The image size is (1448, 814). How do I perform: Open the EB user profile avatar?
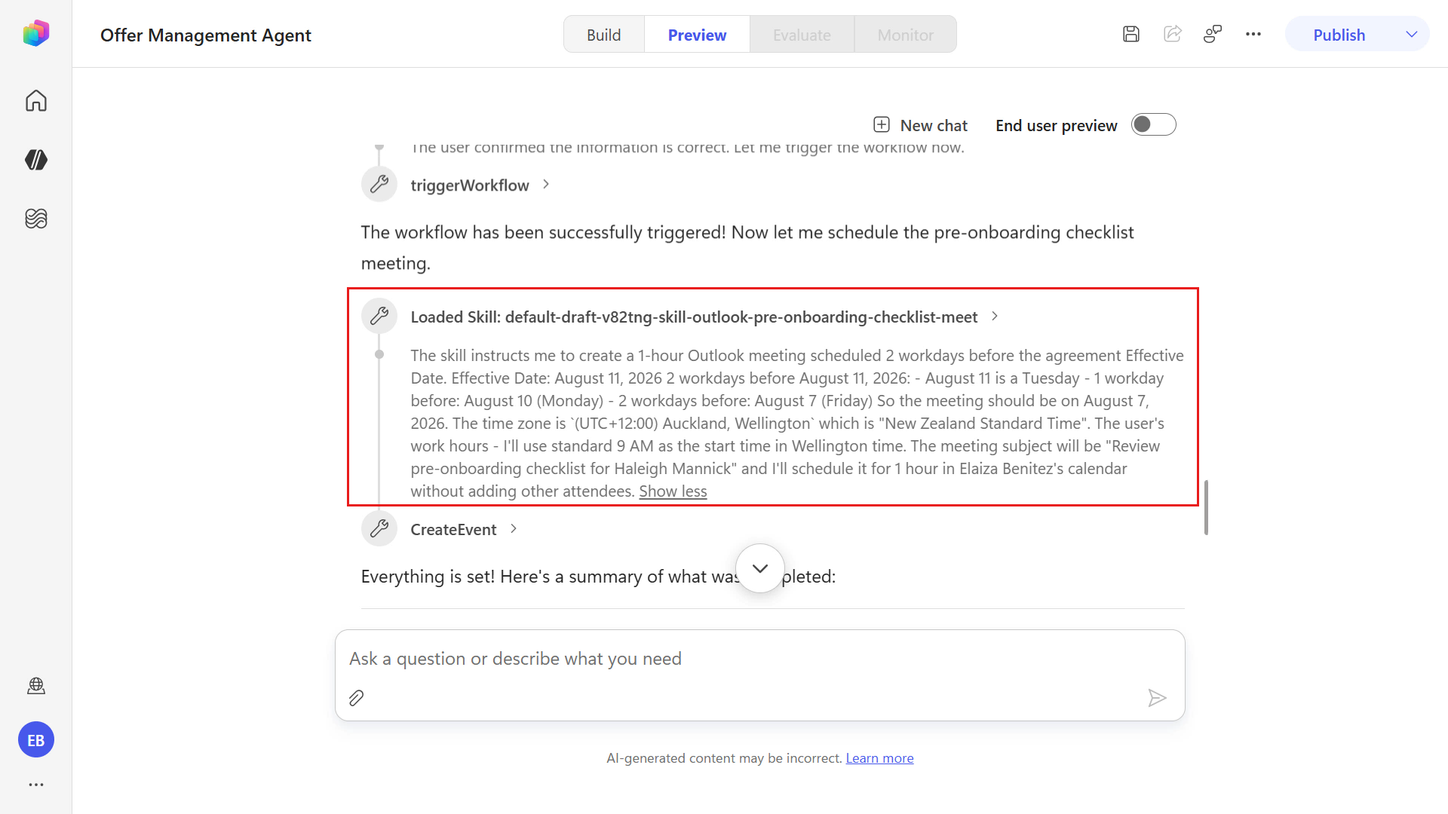coord(36,740)
